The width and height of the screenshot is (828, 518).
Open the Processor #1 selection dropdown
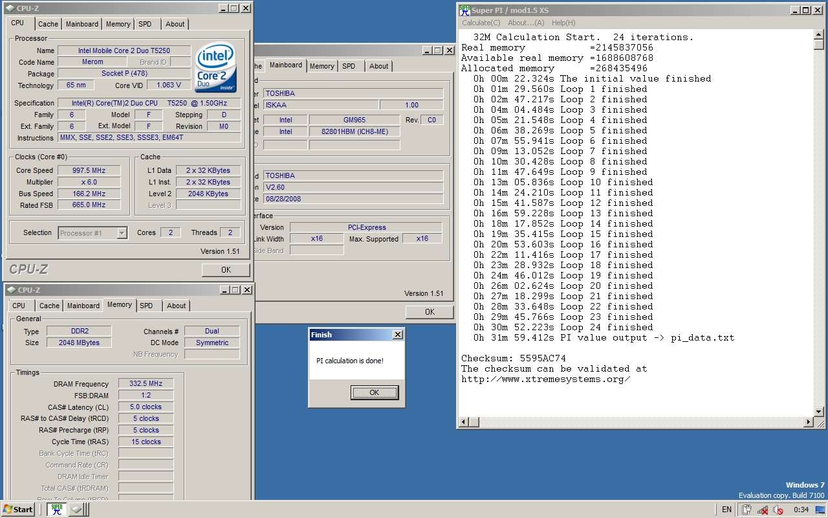[93, 233]
